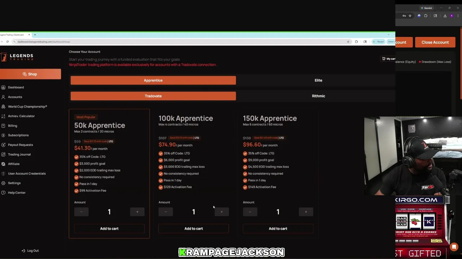Reload the Legends Trading page
The image size is (462, 259).
7,42
